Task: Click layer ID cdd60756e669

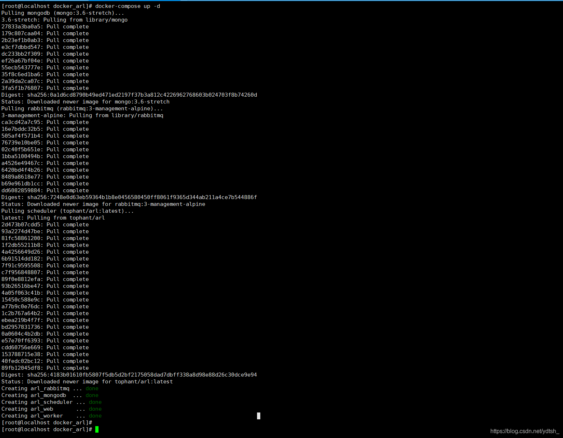Action: pos(21,347)
